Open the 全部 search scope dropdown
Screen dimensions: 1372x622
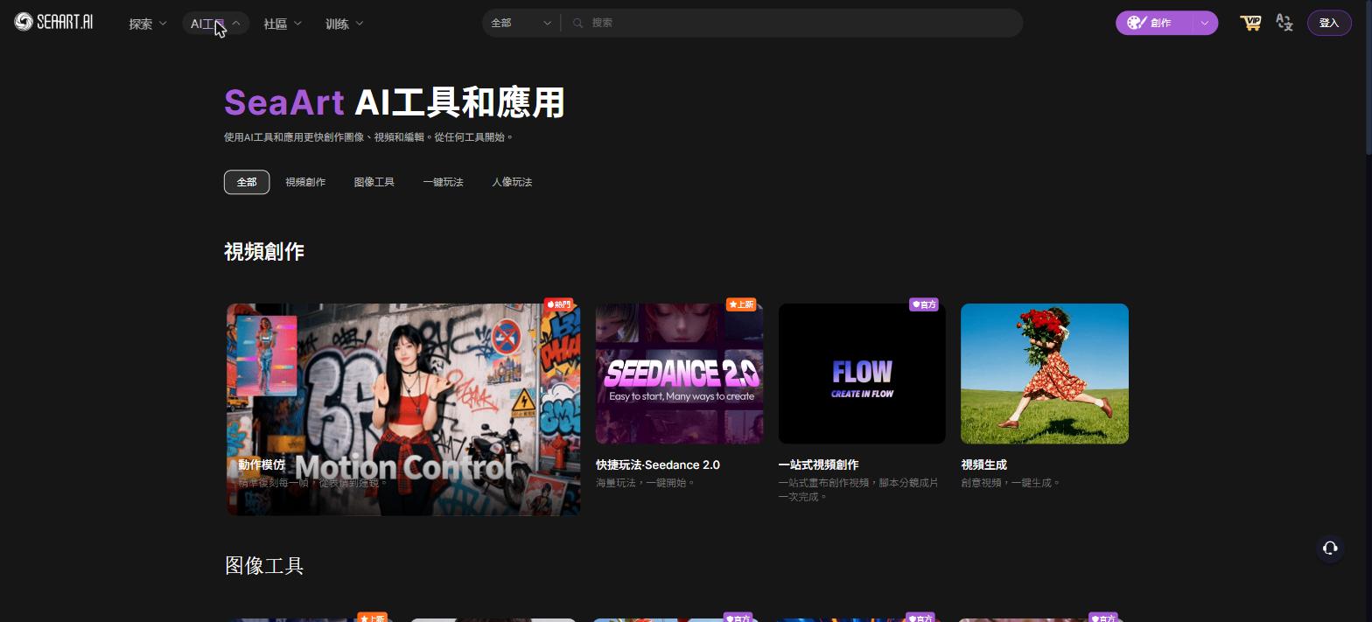[521, 23]
